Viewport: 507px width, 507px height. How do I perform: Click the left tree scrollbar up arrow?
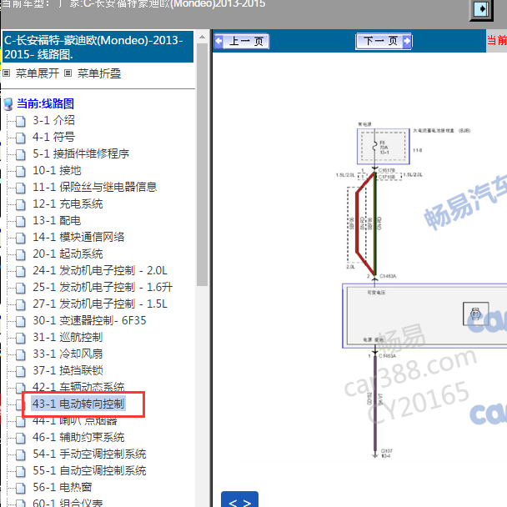point(202,37)
